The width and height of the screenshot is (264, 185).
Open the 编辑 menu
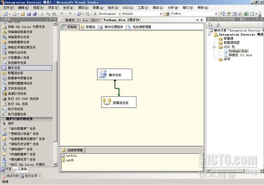23,8
